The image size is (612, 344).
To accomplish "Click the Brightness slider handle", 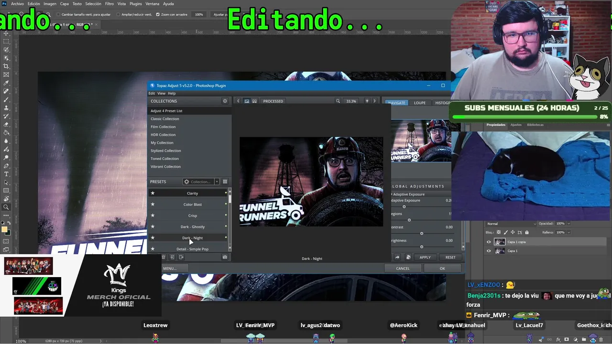I will point(422,247).
